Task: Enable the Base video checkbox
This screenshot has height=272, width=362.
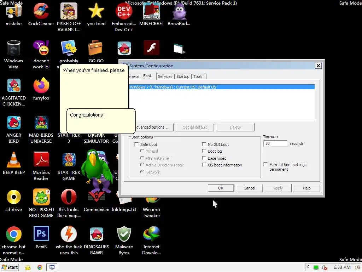Action: (x=204, y=158)
